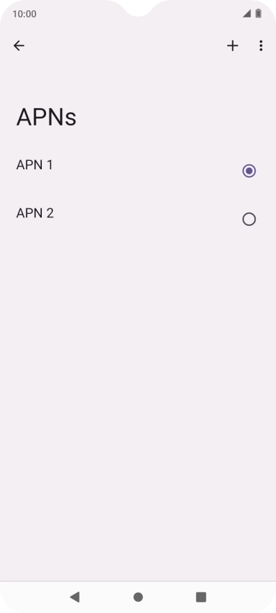Tap the battery status icon
Image resolution: width=276 pixels, height=613 pixels.
pos(259,14)
